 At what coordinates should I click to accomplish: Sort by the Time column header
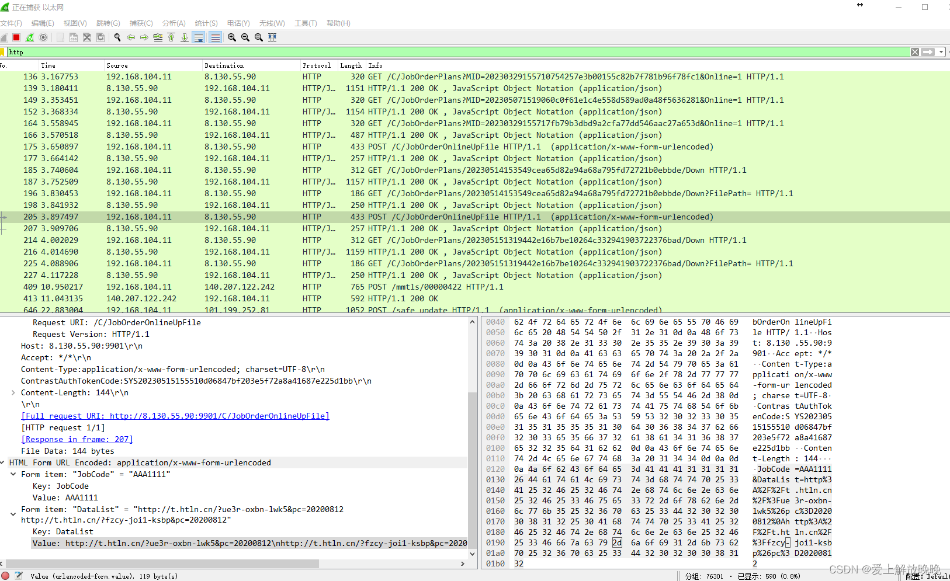(71, 65)
